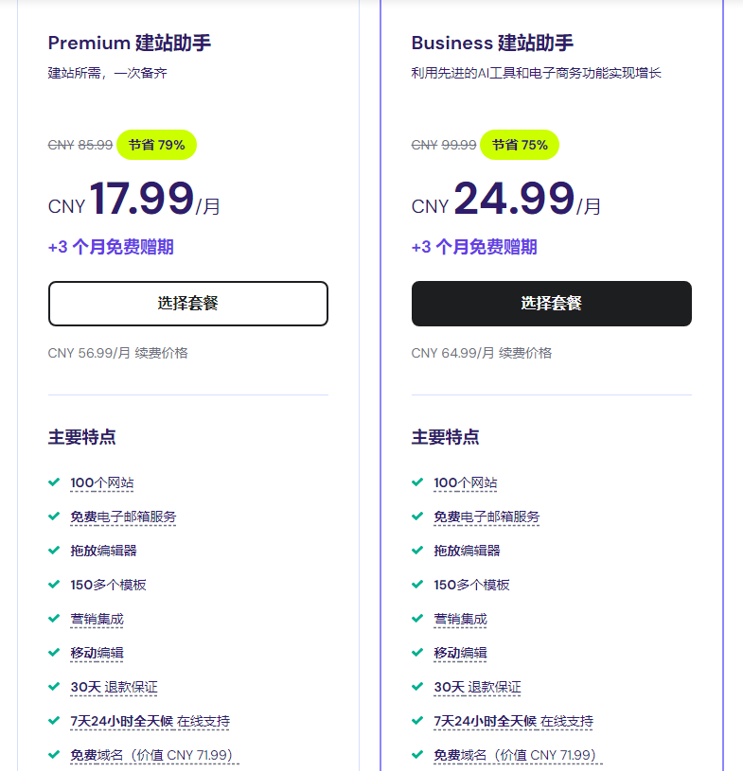The height and width of the screenshot is (771, 743).
Task: Click Business 营销集成 feature text
Action: point(460,620)
